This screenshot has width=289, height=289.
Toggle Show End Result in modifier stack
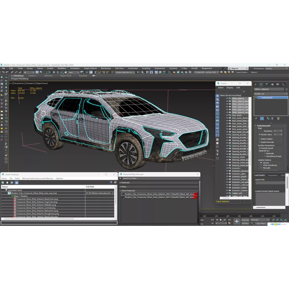pos(262,119)
